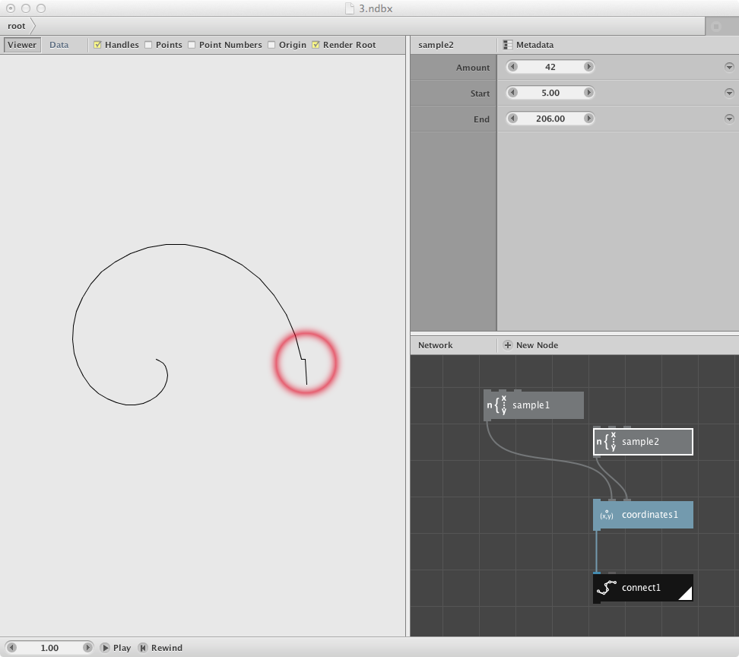Click the sample2 node icon
This screenshot has width=739, height=657.
click(606, 442)
